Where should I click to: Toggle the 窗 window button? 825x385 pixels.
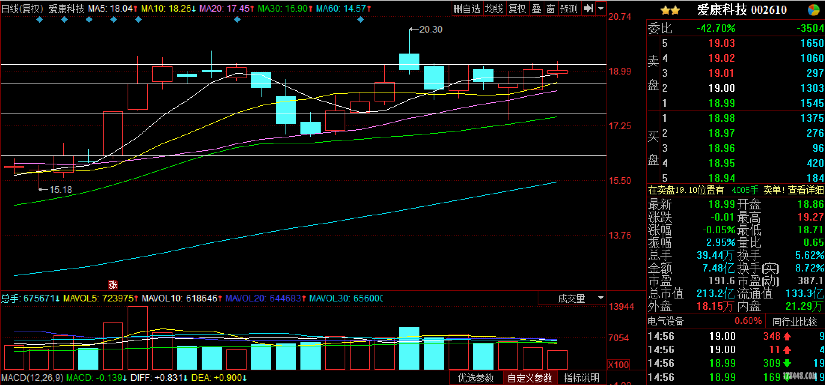[551, 8]
